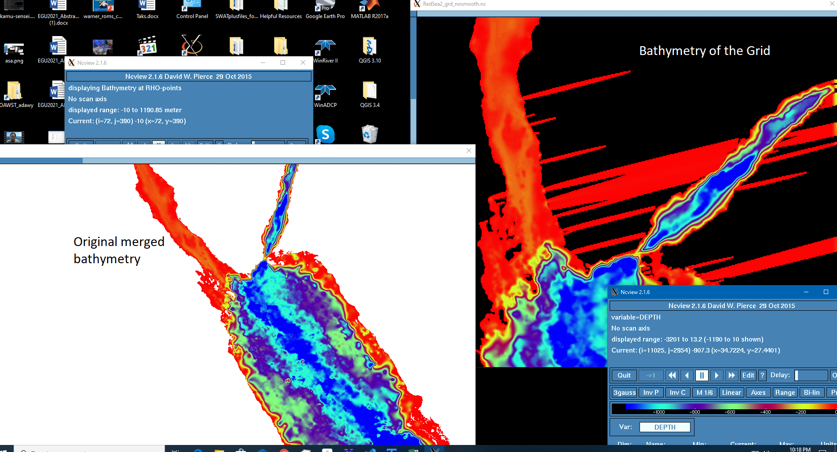This screenshot has height=452, width=837.
Task: Open the Recycle Bin icon
Action: (x=369, y=134)
